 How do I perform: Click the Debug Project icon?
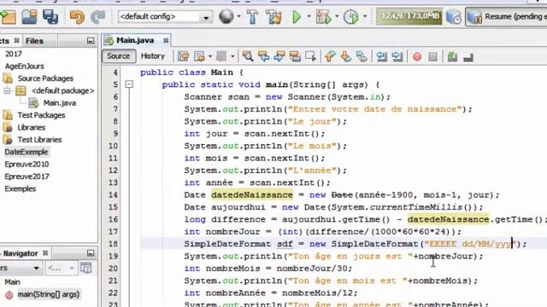click(x=323, y=16)
